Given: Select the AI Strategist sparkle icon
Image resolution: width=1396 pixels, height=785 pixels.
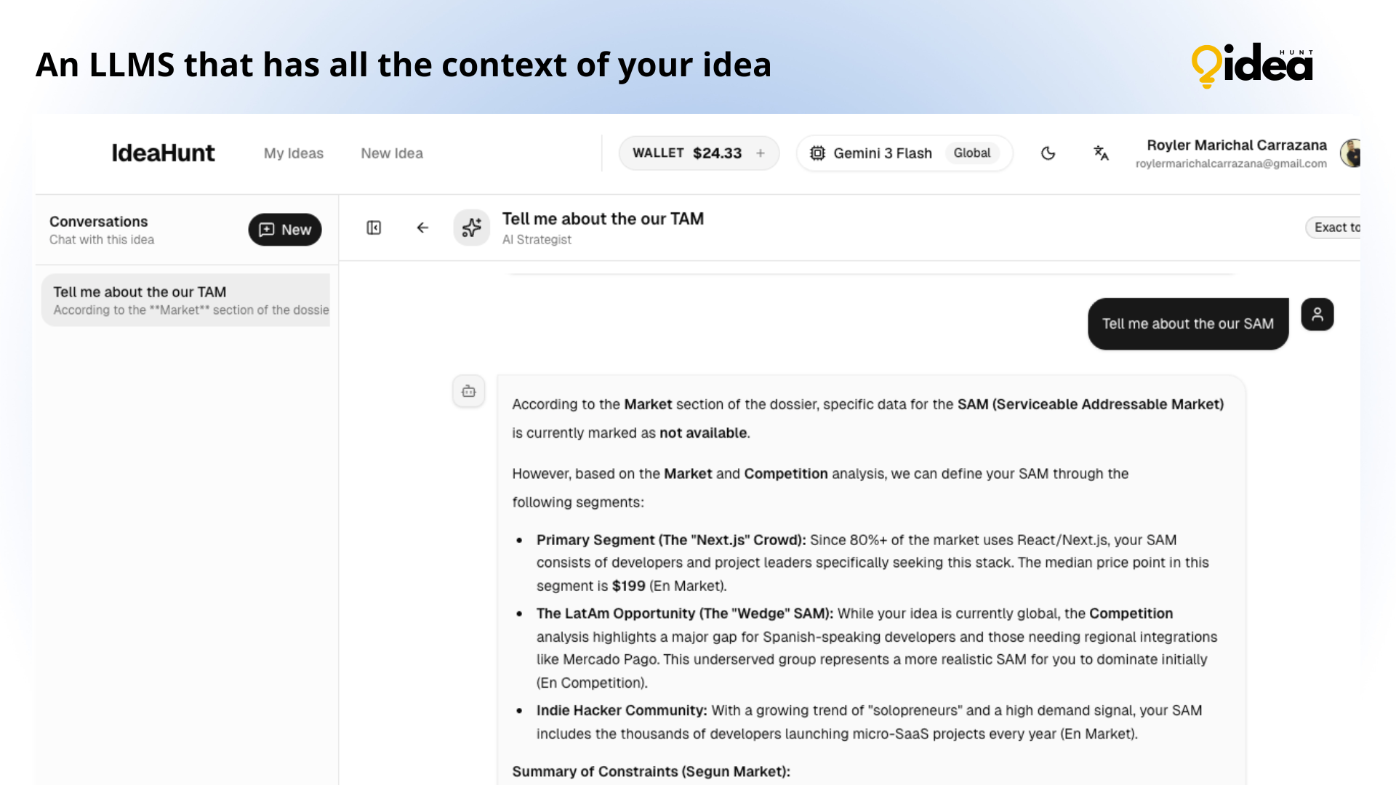Looking at the screenshot, I should click(x=471, y=228).
